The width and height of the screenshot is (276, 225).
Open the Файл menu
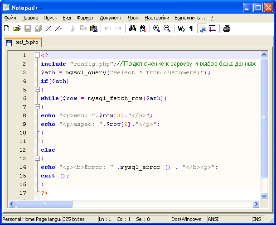coord(10,18)
